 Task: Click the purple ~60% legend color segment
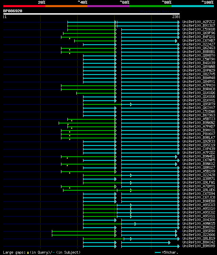coord(108,6)
